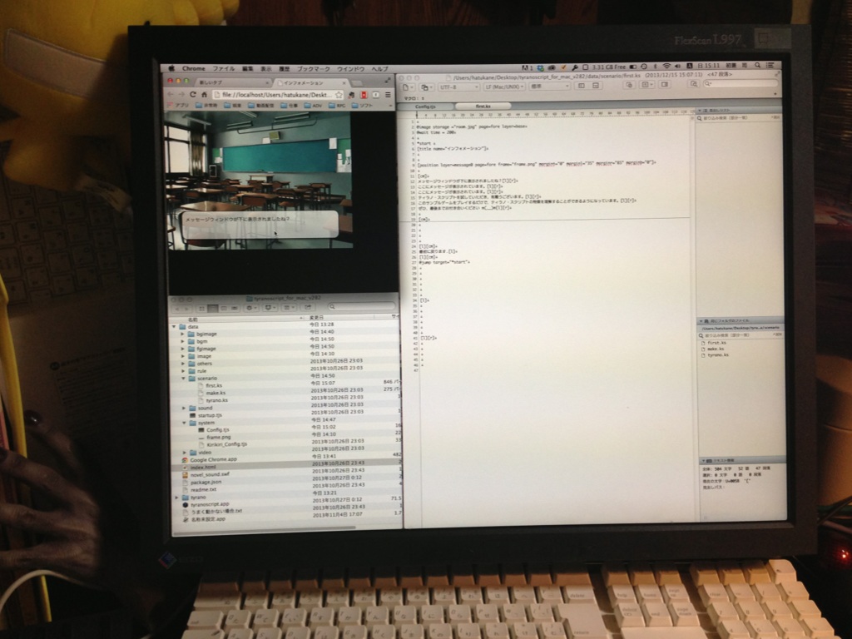Switch Finder to list view
Viewport: 852px width, 639px height.
point(212,308)
